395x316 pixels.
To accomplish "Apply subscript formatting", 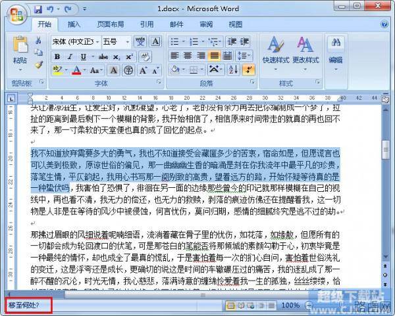I will [117, 56].
